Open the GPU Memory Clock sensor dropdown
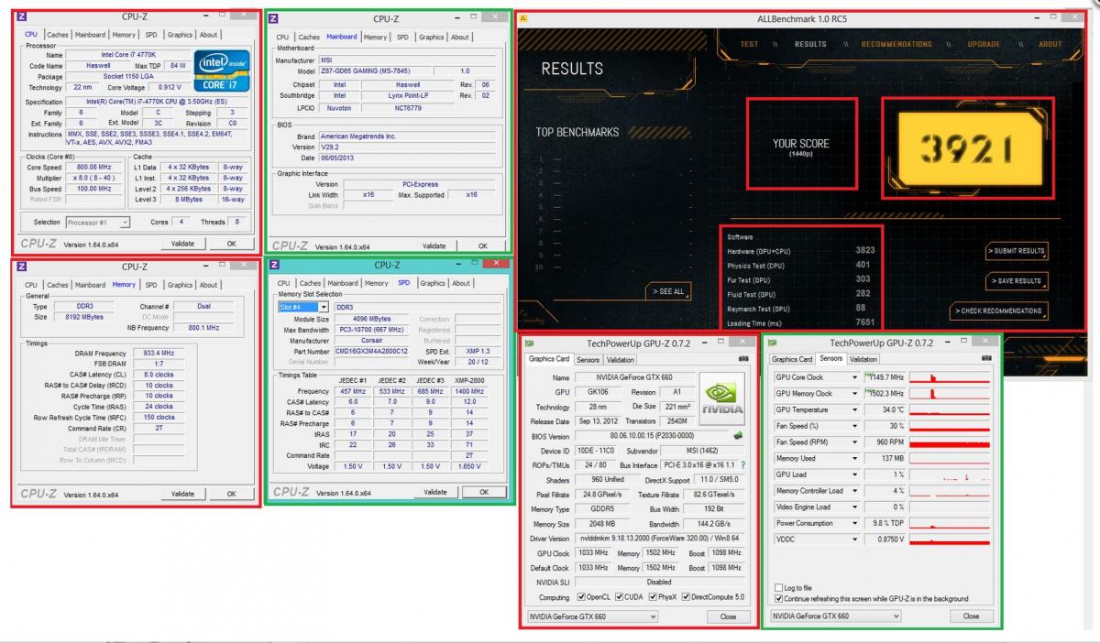1100x643 pixels. coord(854,394)
